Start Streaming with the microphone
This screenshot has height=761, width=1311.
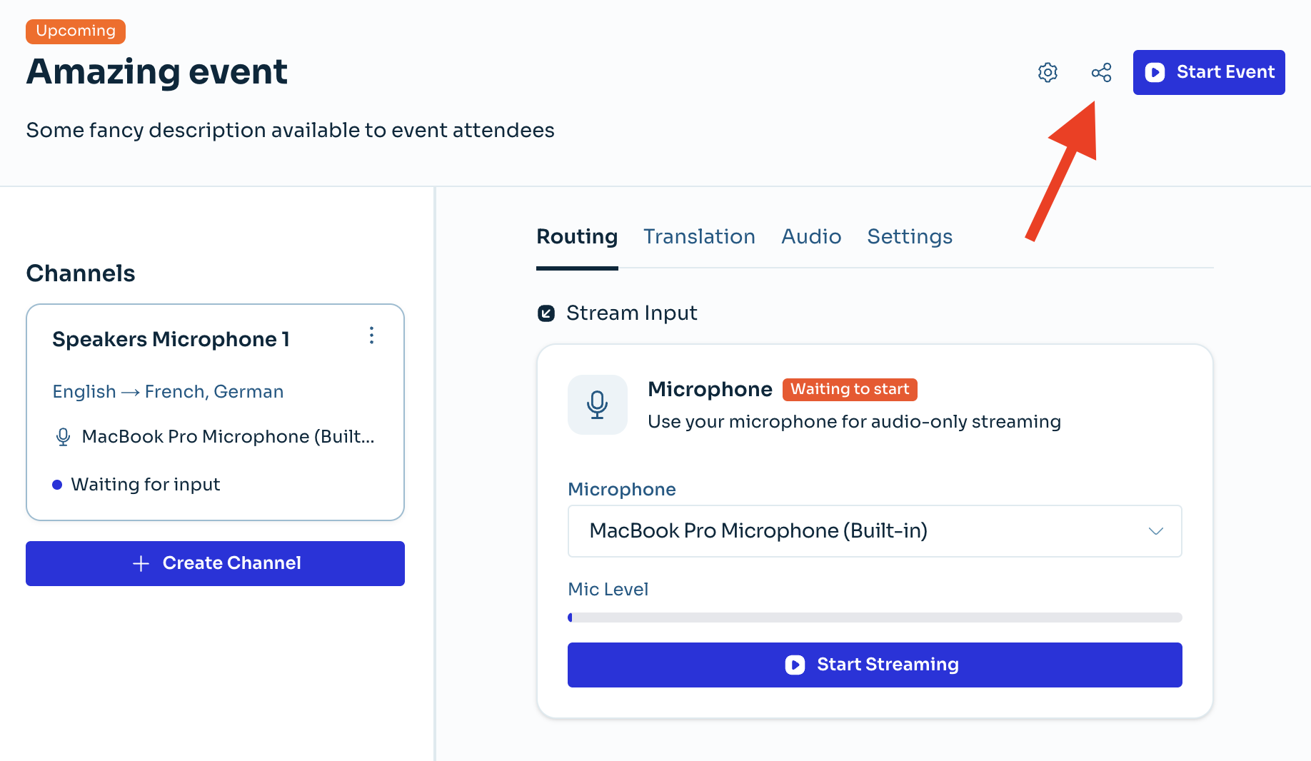(x=875, y=665)
